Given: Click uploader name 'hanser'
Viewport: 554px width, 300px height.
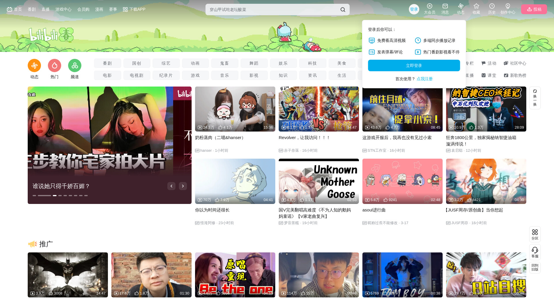Looking at the screenshot, I should point(206,151).
